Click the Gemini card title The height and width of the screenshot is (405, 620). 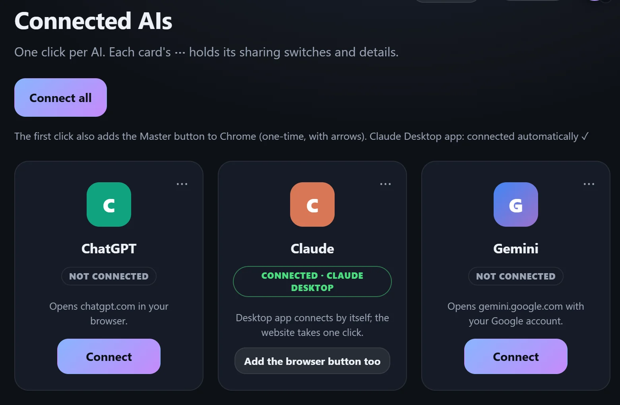tap(516, 249)
